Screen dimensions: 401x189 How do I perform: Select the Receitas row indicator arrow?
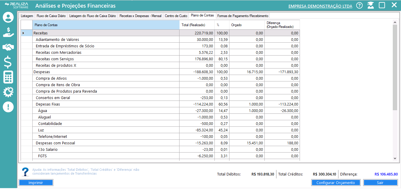coord(24,33)
